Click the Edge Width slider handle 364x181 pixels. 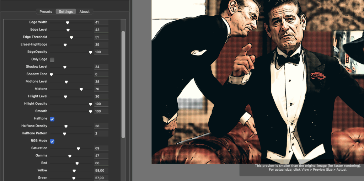coord(68,22)
